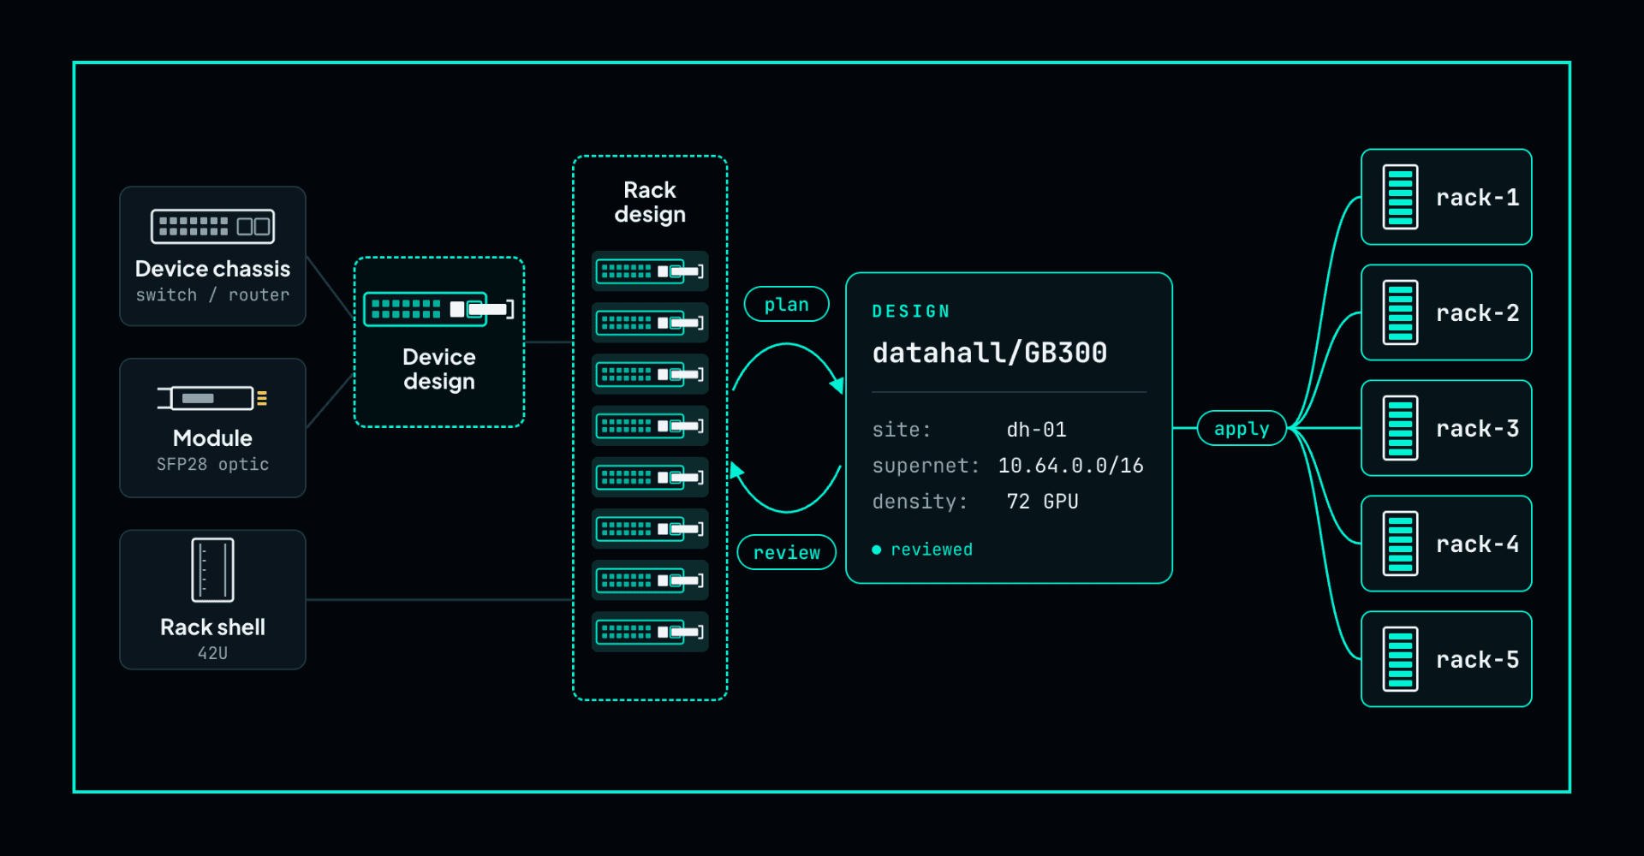Image resolution: width=1644 pixels, height=856 pixels.
Task: Click the Device chassis switch icon
Action: 212,226
